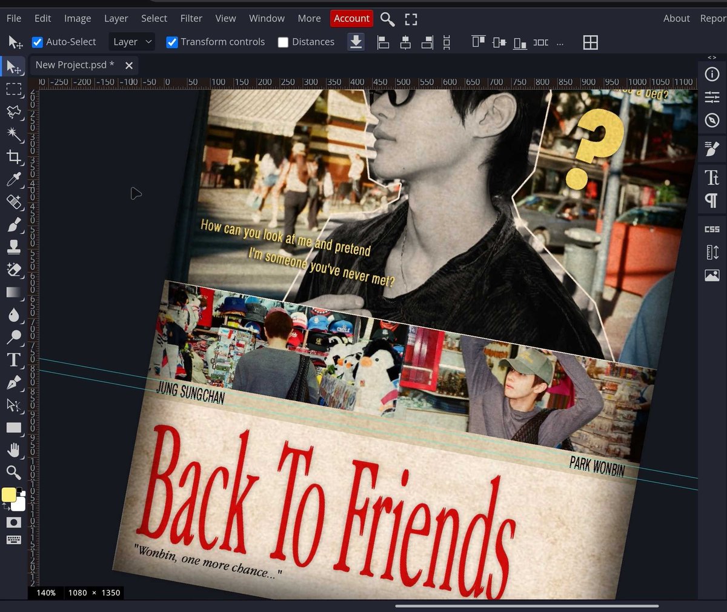
Task: Swap foreground and background colors
Action: tap(5, 507)
